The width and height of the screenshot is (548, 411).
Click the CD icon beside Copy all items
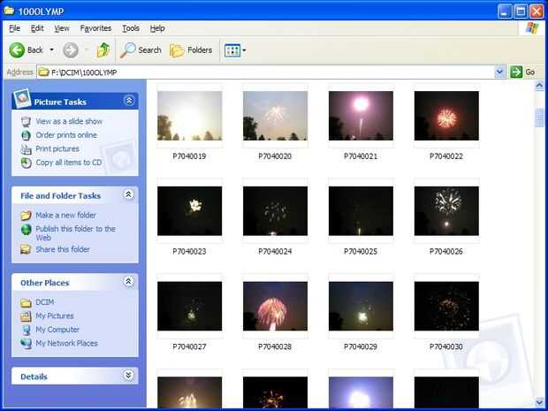26,163
